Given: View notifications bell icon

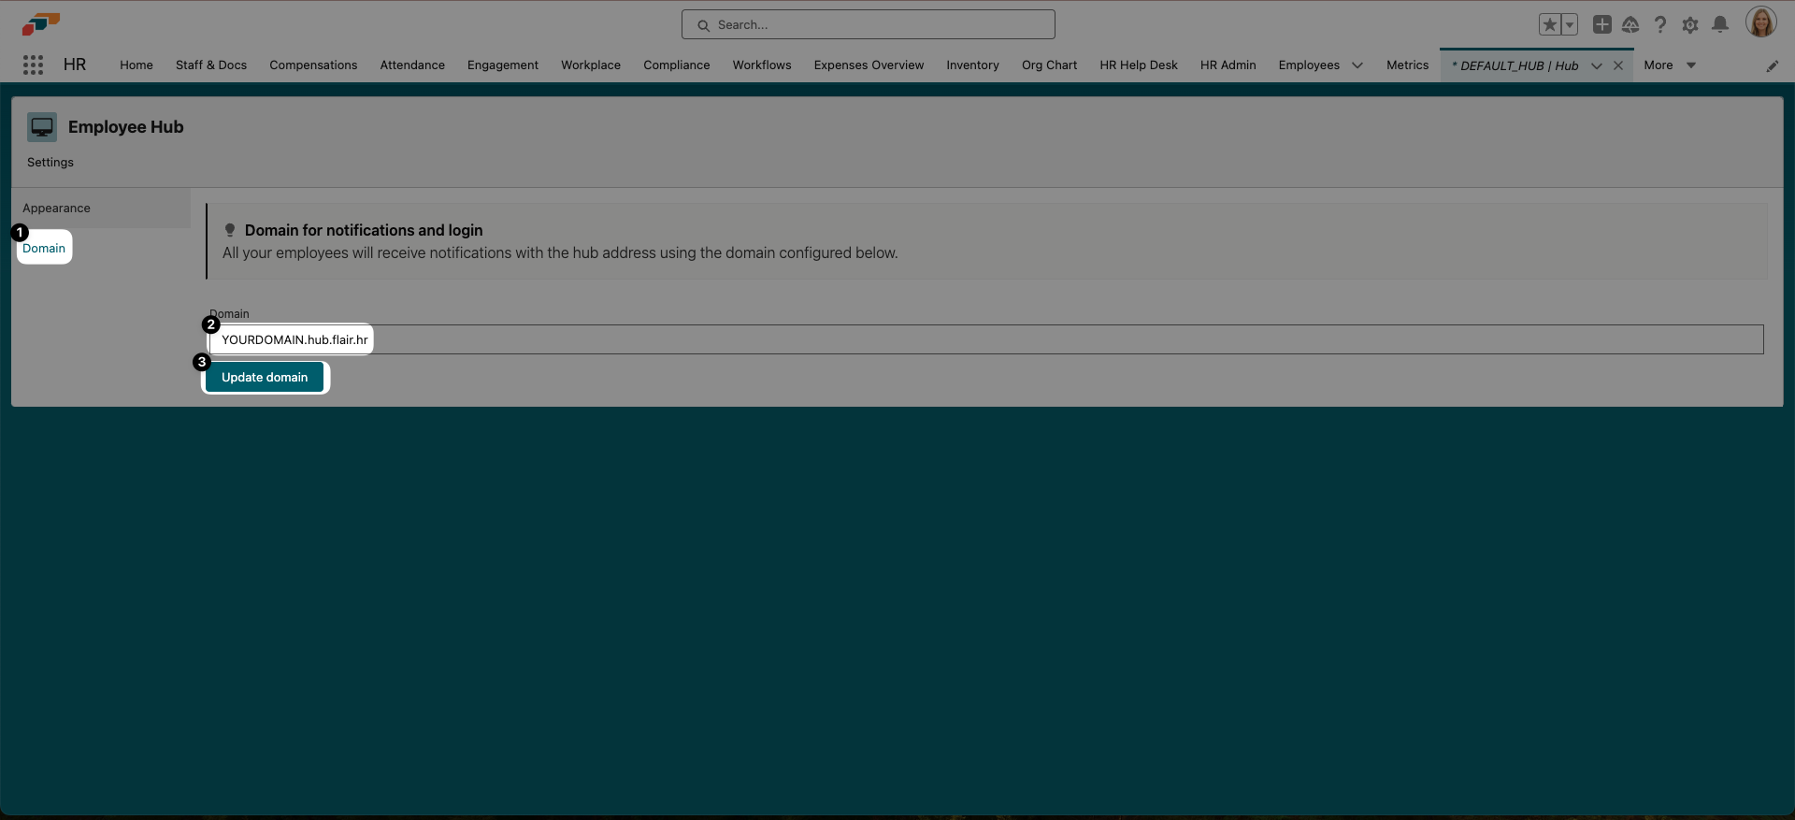Looking at the screenshot, I should 1720,25.
